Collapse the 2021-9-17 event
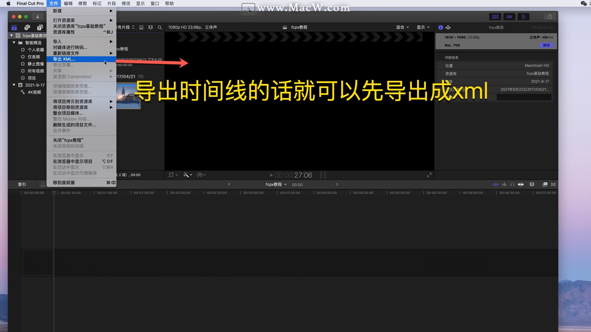The height and width of the screenshot is (332, 591). coord(14,85)
